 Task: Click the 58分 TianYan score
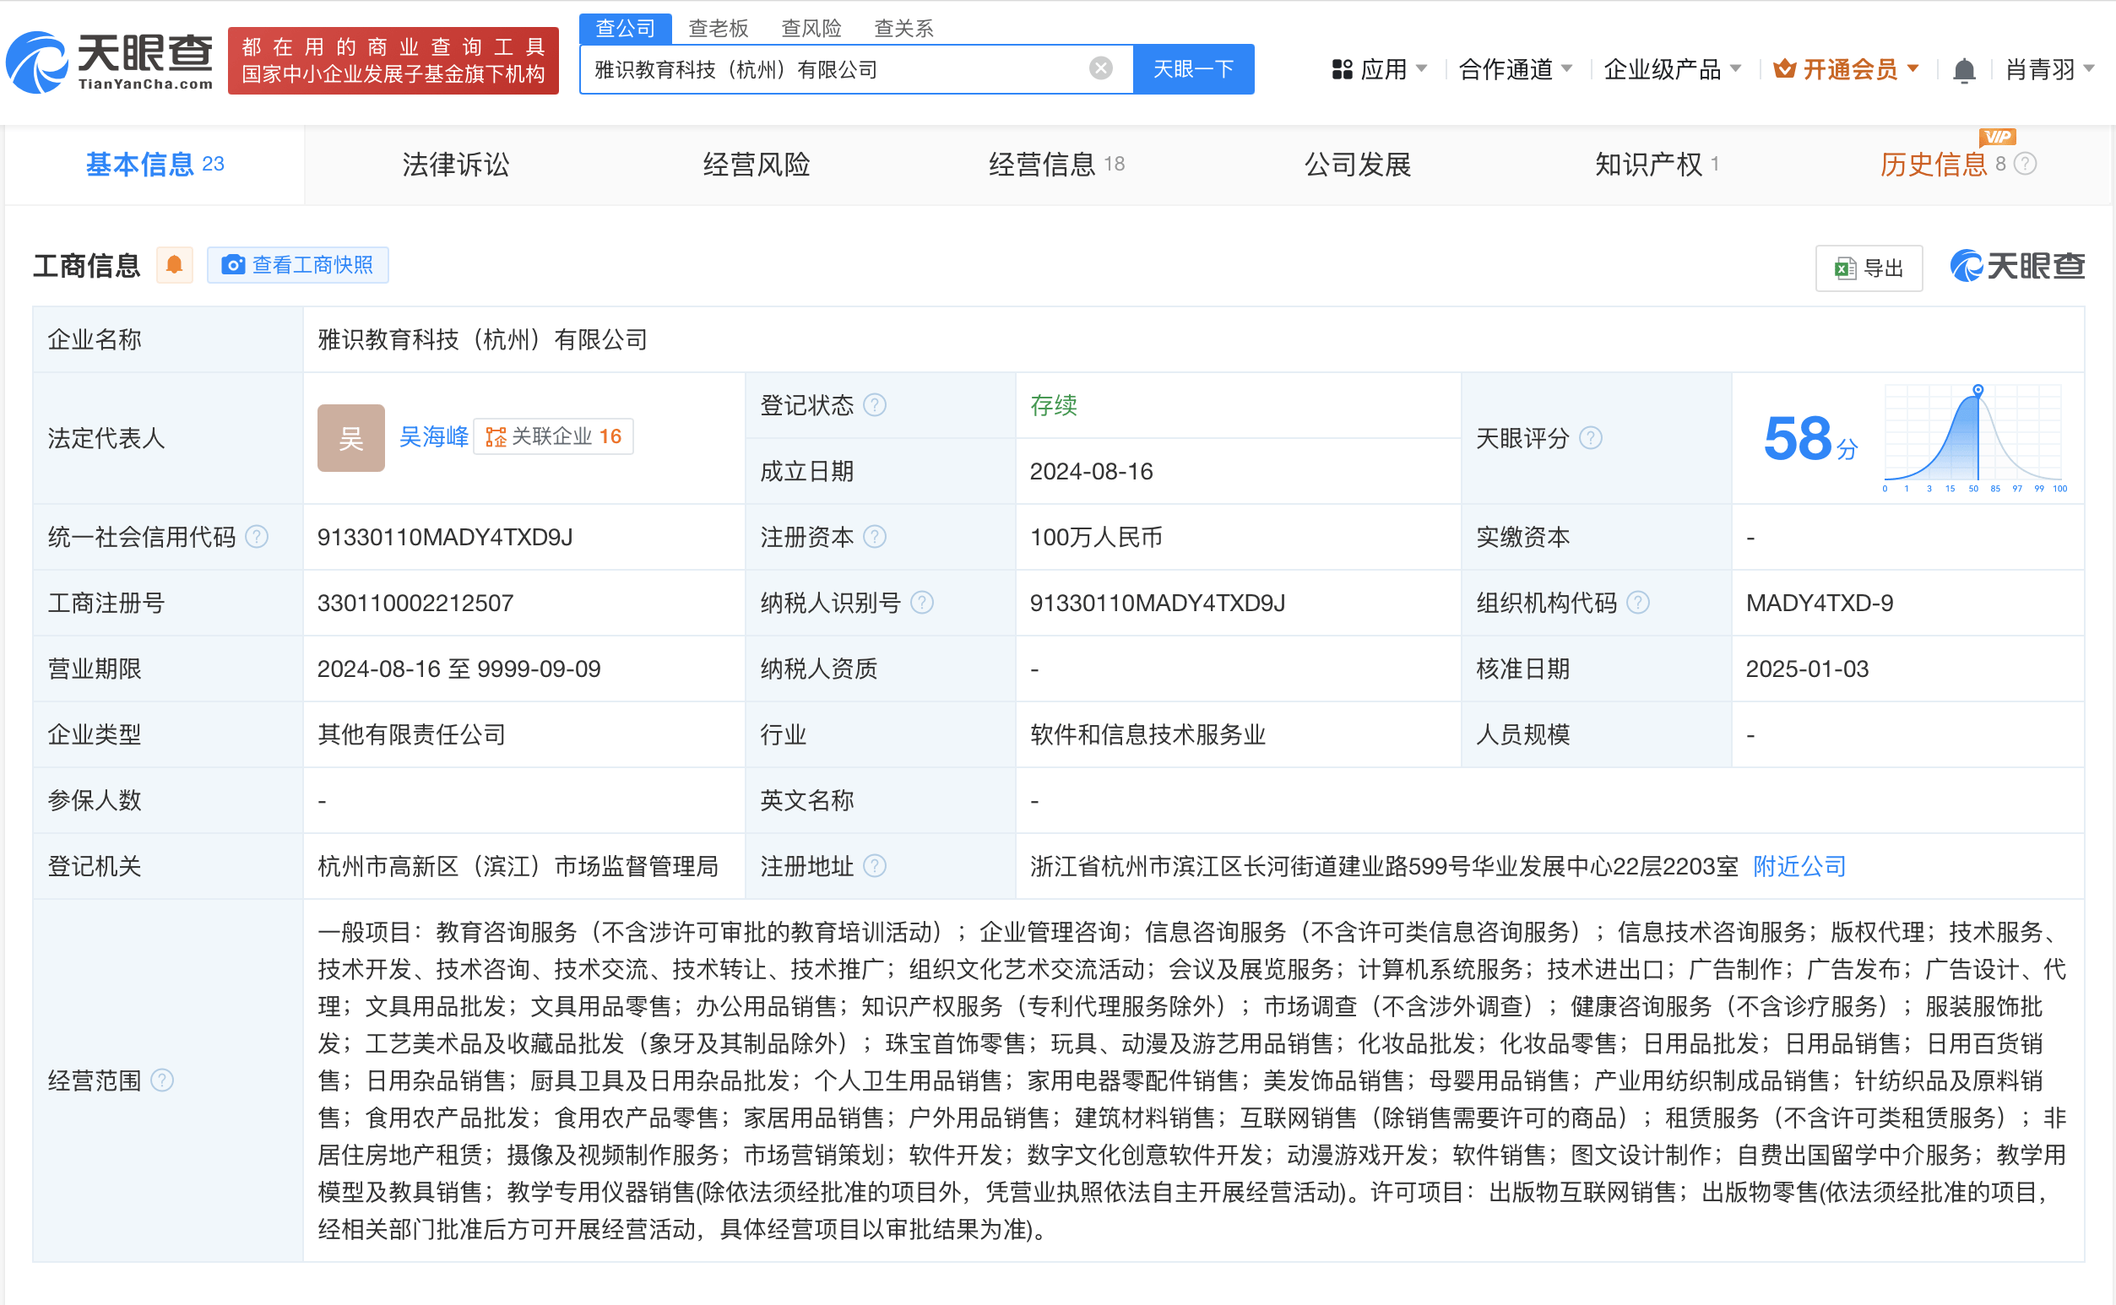pos(1810,438)
